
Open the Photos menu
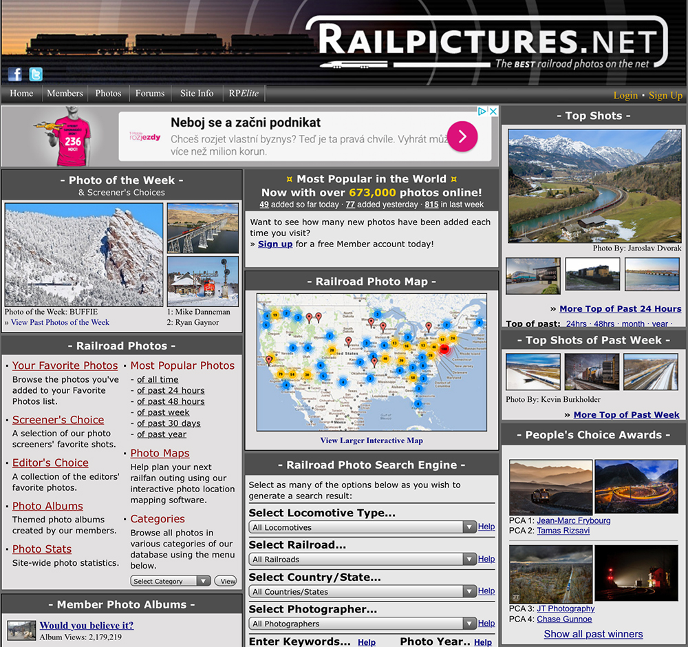click(x=108, y=94)
